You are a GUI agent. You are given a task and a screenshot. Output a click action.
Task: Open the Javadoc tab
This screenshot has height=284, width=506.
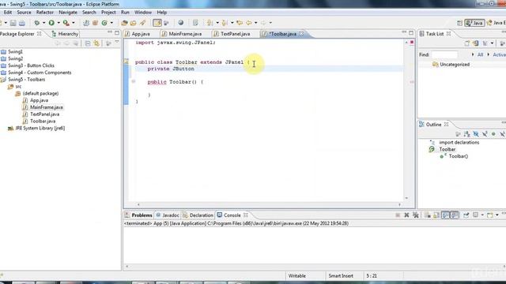pos(171,215)
